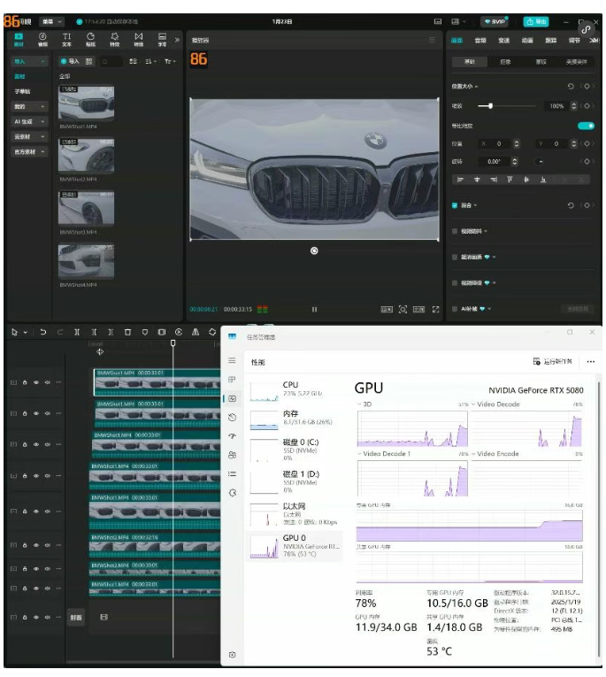Viewport: 606px width, 677px height.
Task: Align clip to left edge icon
Action: [460, 180]
